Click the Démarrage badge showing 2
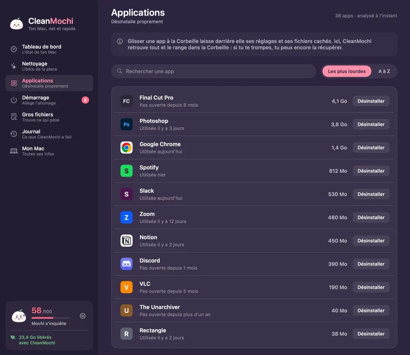410x355 pixels. tap(85, 100)
